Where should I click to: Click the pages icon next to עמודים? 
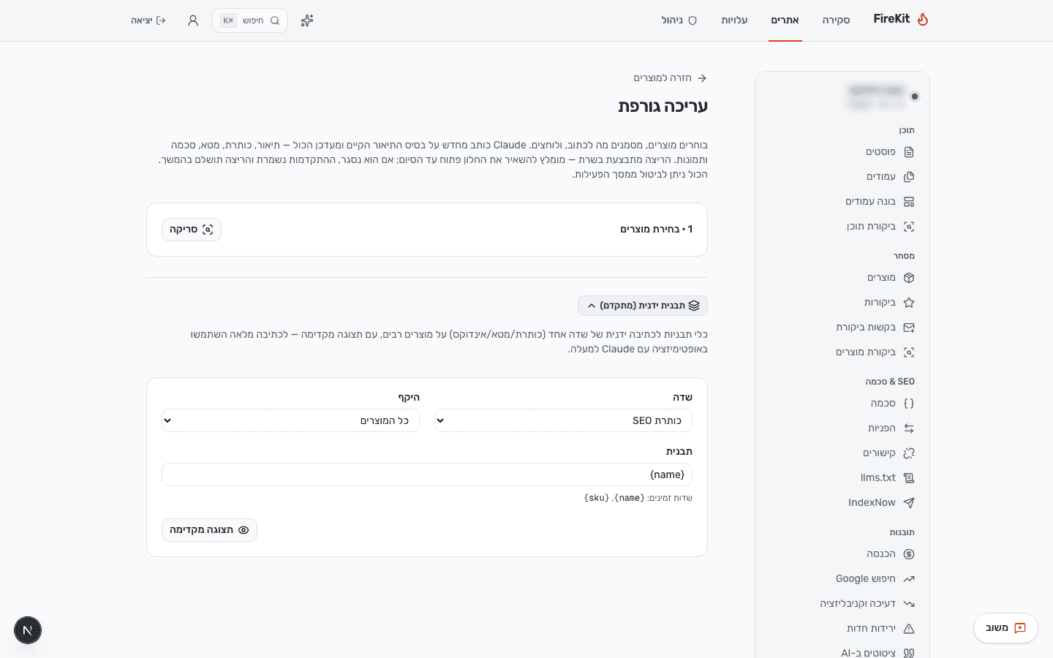[x=909, y=177]
